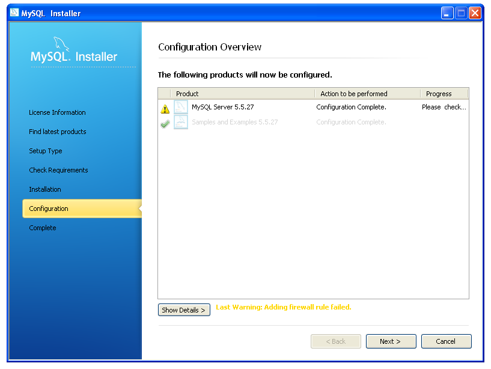491x369 pixels.
Task: Select the highlighted Configuration step
Action: click(82, 209)
